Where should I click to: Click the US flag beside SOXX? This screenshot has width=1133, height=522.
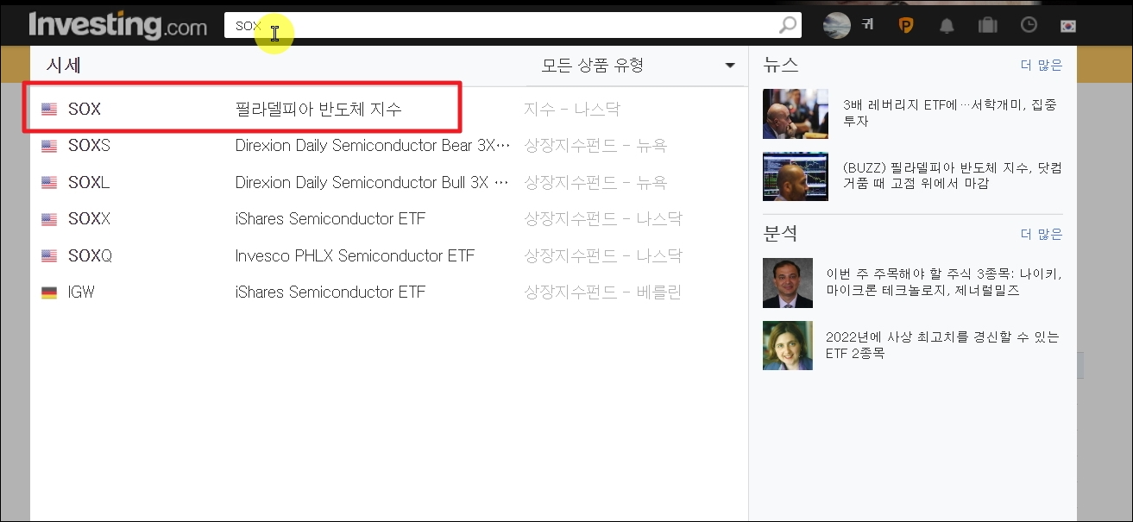pos(49,219)
